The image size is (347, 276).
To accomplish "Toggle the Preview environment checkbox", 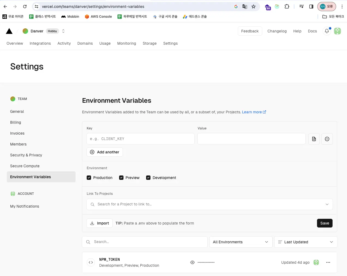I will (121, 178).
